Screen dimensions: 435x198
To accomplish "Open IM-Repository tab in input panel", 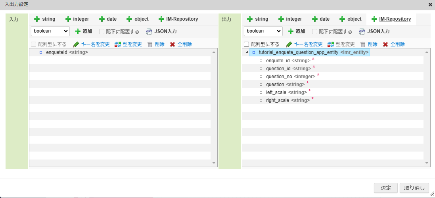I will [178, 19].
